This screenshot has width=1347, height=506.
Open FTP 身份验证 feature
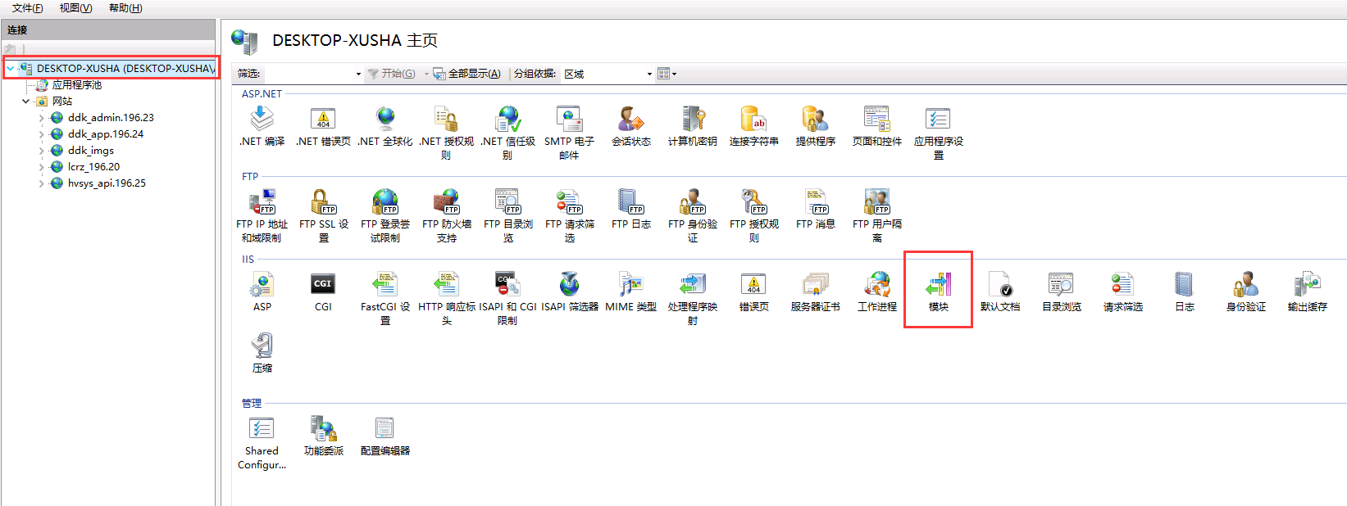[693, 215]
